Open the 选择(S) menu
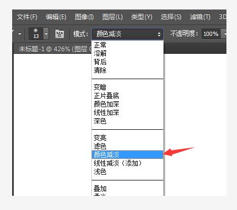The width and height of the screenshot is (237, 210). click(171, 17)
